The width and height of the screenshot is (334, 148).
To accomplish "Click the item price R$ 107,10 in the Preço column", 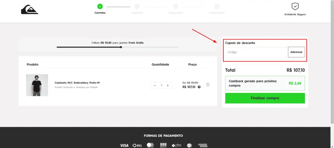I will [189, 87].
